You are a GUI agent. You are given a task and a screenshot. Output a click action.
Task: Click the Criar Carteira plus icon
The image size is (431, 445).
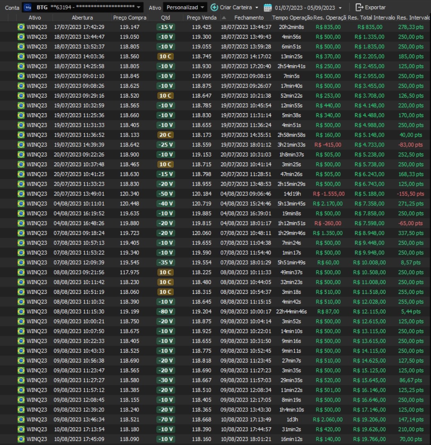[214, 7]
